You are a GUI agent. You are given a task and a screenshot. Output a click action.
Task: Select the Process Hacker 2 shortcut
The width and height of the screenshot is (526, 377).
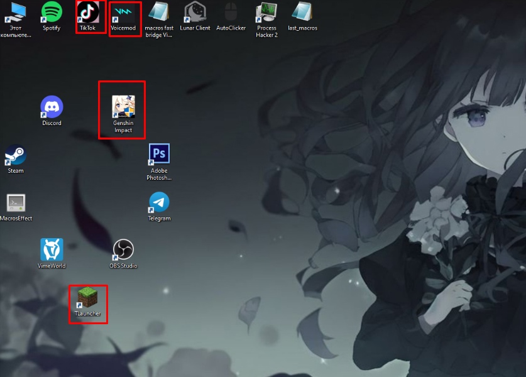click(266, 12)
